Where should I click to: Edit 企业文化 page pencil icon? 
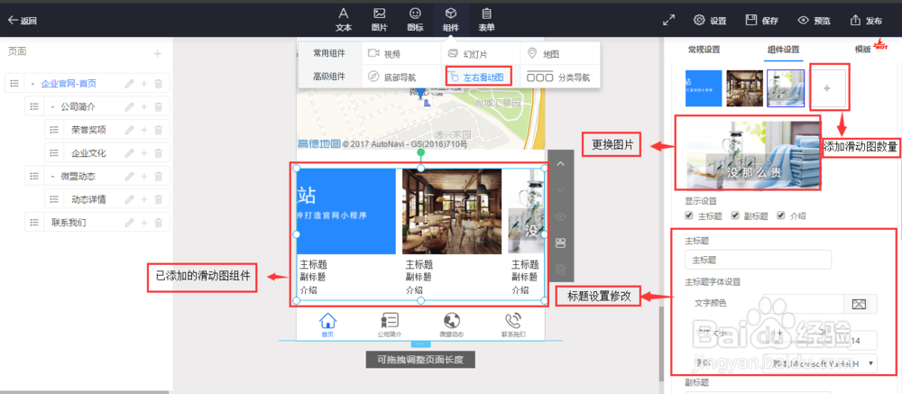(x=129, y=153)
